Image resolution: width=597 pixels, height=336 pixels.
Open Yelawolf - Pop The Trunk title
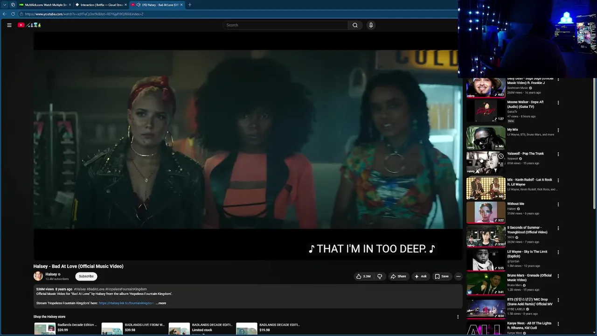[525, 154]
